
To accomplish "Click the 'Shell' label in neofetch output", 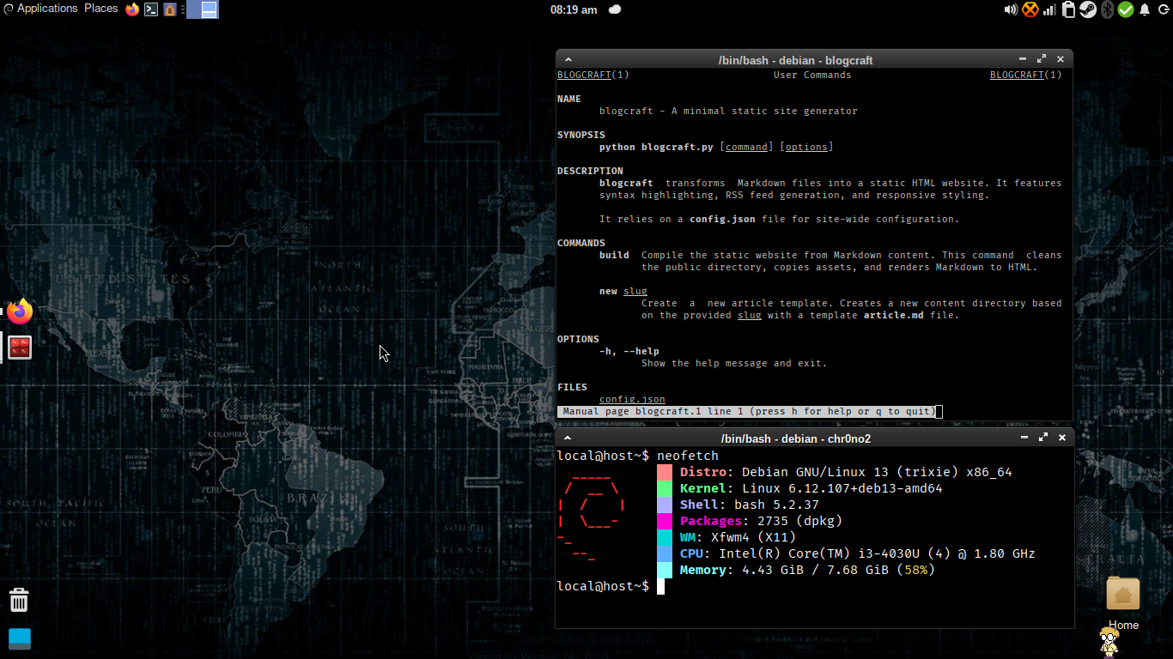I will pos(699,505).
